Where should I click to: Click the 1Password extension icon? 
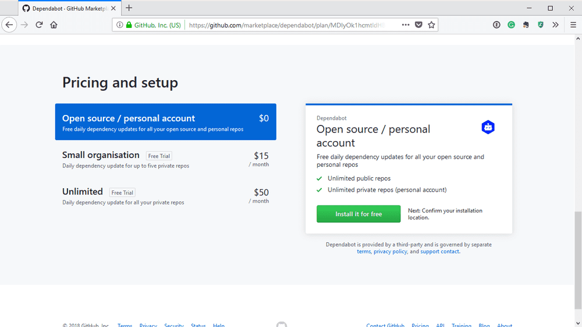(x=496, y=25)
